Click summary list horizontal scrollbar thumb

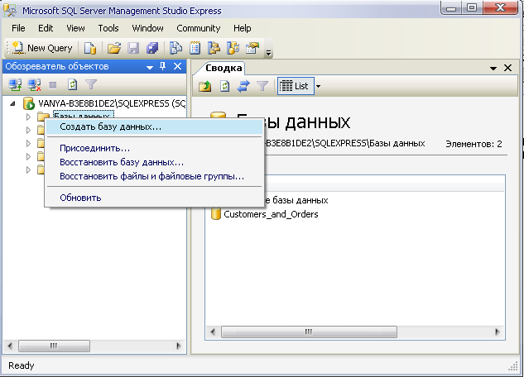coord(309,332)
